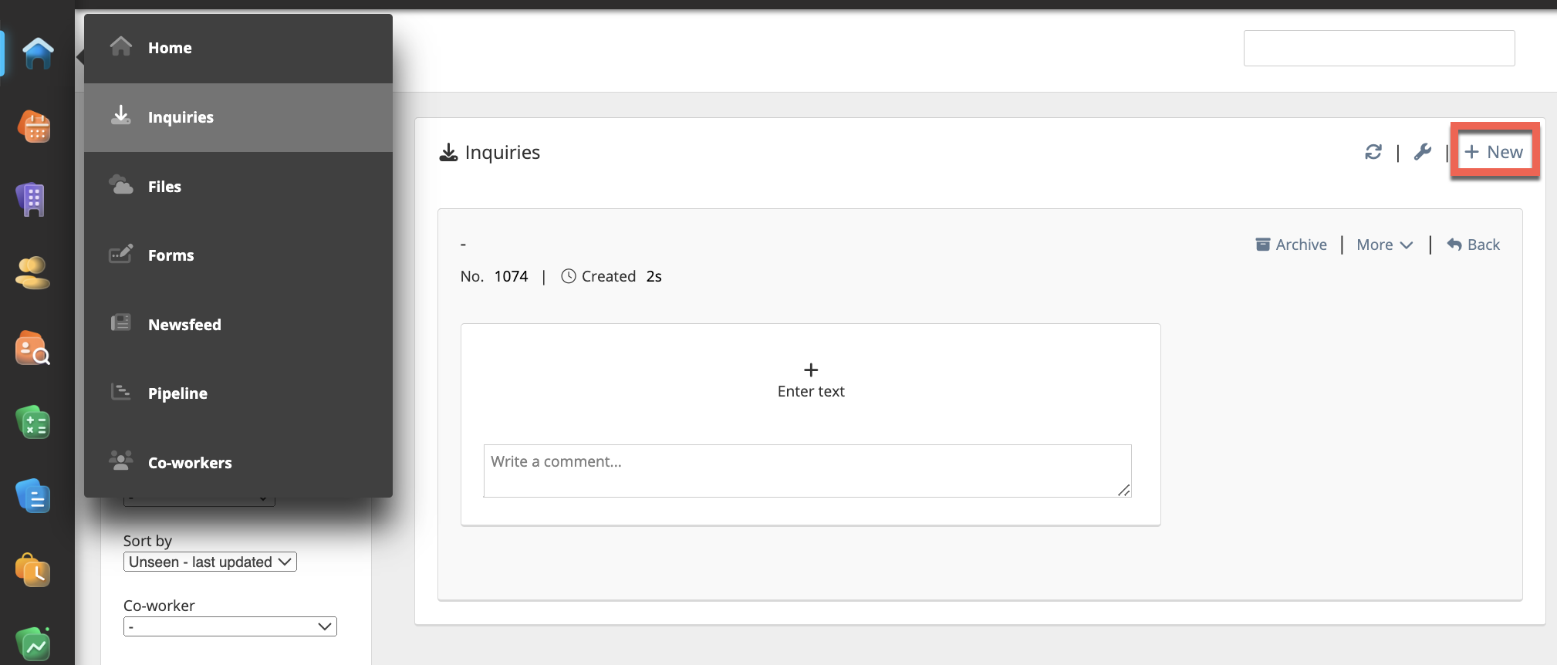
Task: Click the blue house icon in sidebar
Action: coord(37,54)
